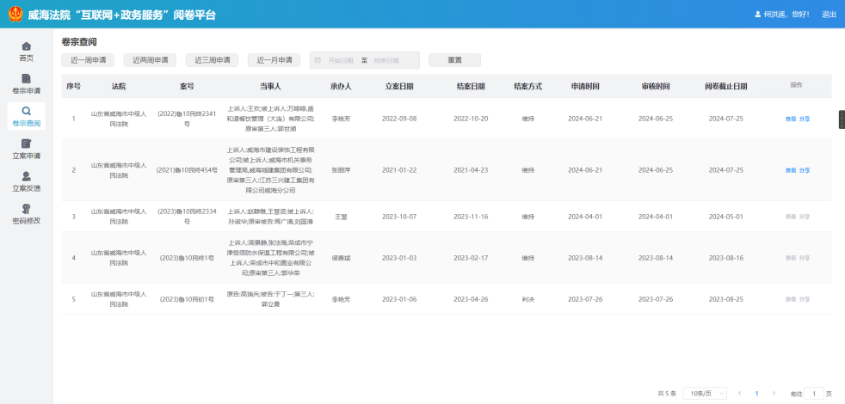Click 查看 for case (2022)鲁10民终2341号

tap(790, 119)
